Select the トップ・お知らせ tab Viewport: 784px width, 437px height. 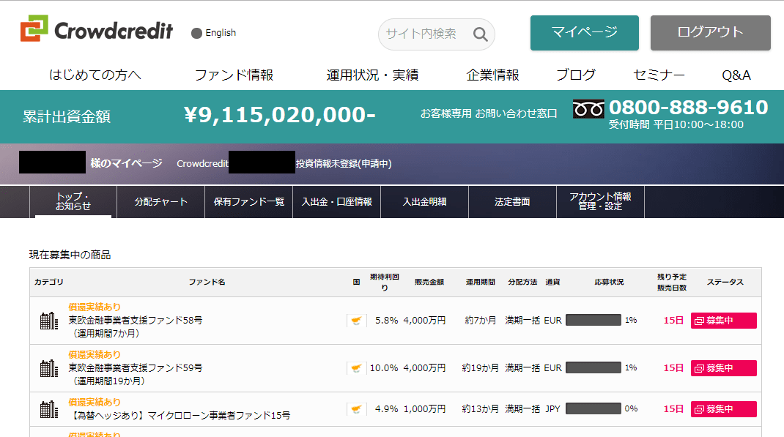coord(73,202)
